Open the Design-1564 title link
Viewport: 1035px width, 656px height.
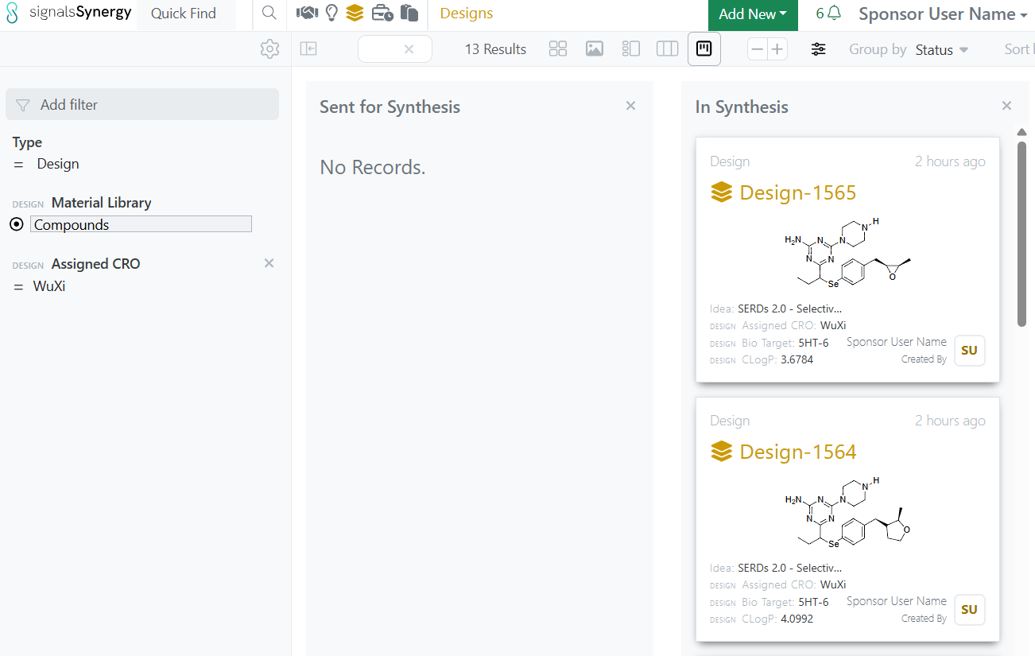(797, 452)
